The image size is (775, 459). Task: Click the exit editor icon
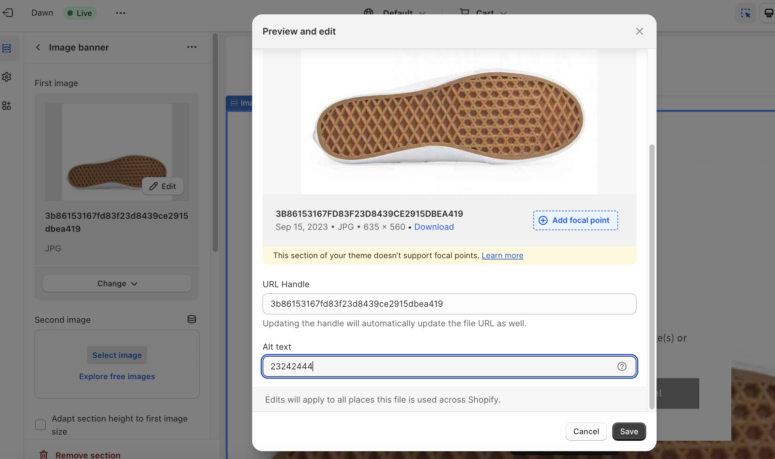coord(8,13)
